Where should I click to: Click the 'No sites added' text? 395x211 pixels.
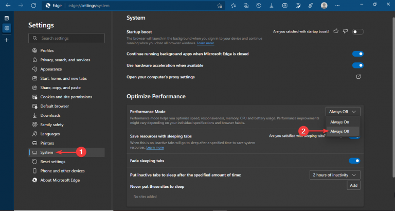click(145, 197)
